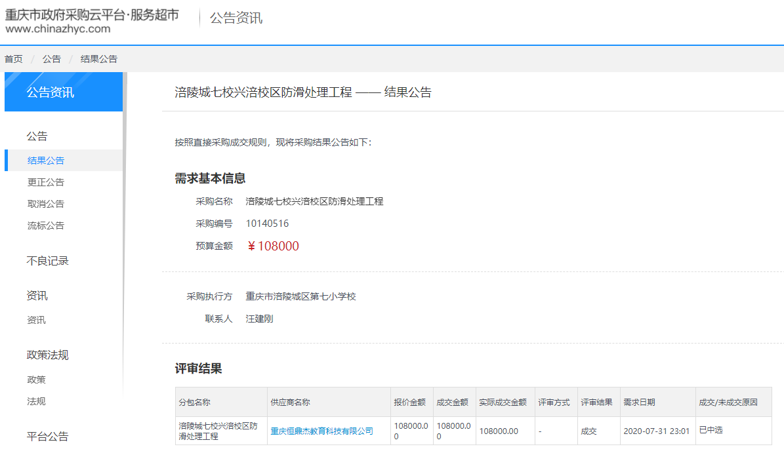This screenshot has width=784, height=455.
Task: Select the smaller 资讯 sub-item under its heading
Action: click(x=37, y=320)
